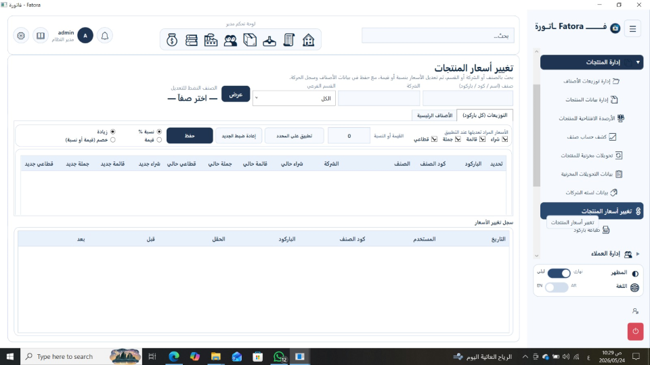This screenshot has width=650, height=365.
Task: Open الأرصدة الافتتاحية للمنتجات in the sidebar
Action: pyautogui.click(x=592, y=118)
